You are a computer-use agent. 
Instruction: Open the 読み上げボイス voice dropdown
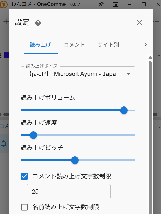(x=78, y=74)
